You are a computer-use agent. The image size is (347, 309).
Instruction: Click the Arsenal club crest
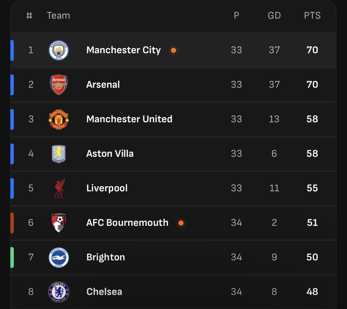coord(59,85)
